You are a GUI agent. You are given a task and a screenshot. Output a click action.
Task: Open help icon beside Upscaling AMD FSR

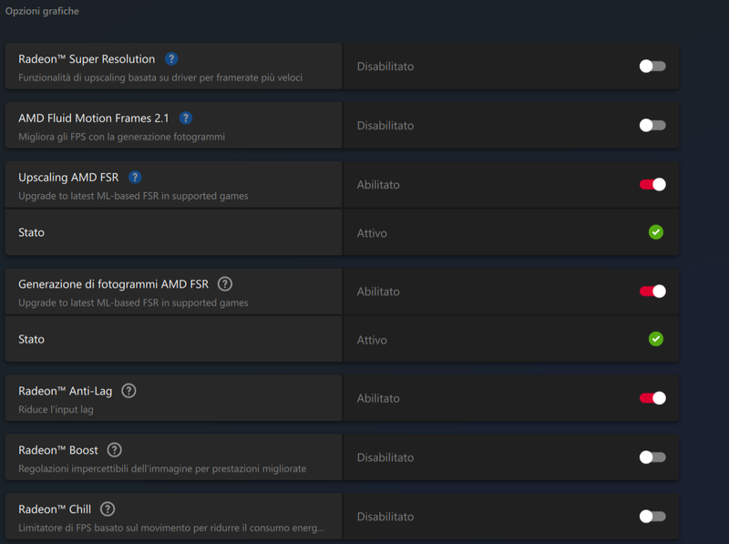coord(135,177)
